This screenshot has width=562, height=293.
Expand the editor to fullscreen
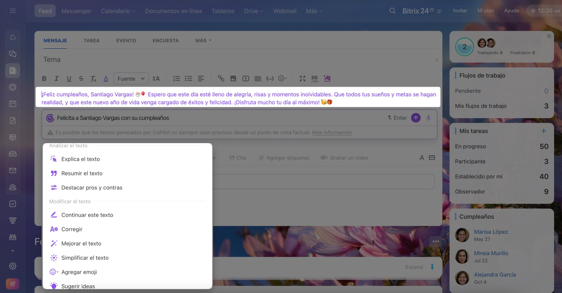(x=303, y=79)
